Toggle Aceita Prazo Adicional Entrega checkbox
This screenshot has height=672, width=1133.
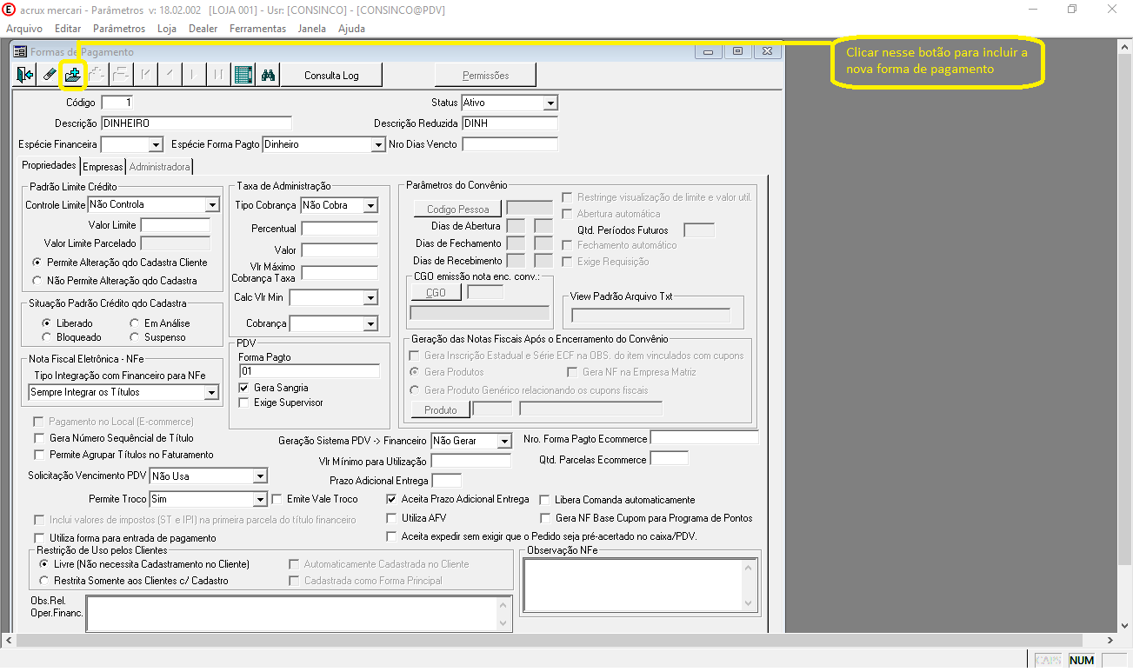(391, 500)
